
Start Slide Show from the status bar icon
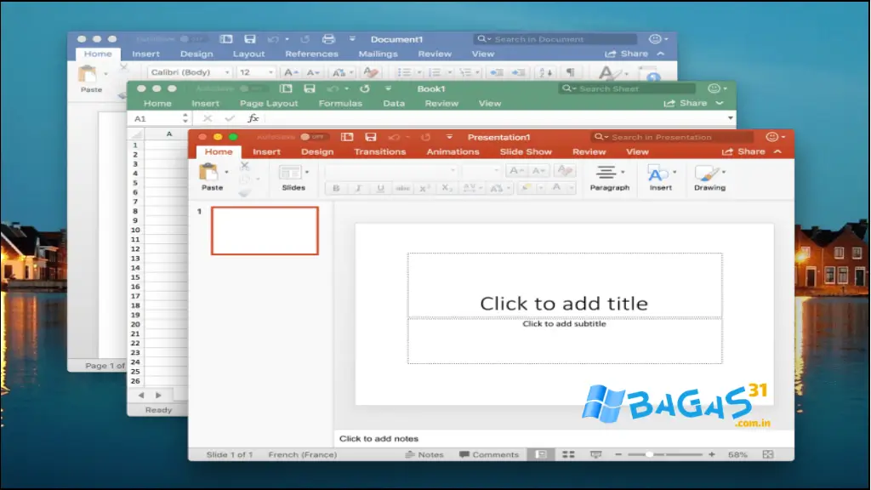point(595,453)
